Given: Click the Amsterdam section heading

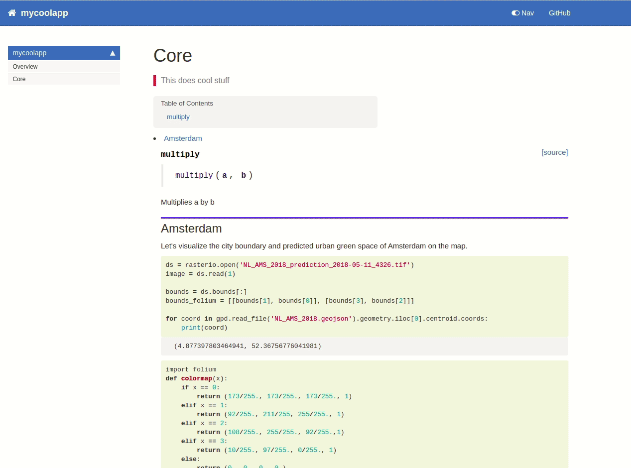Looking at the screenshot, I should pos(191,229).
